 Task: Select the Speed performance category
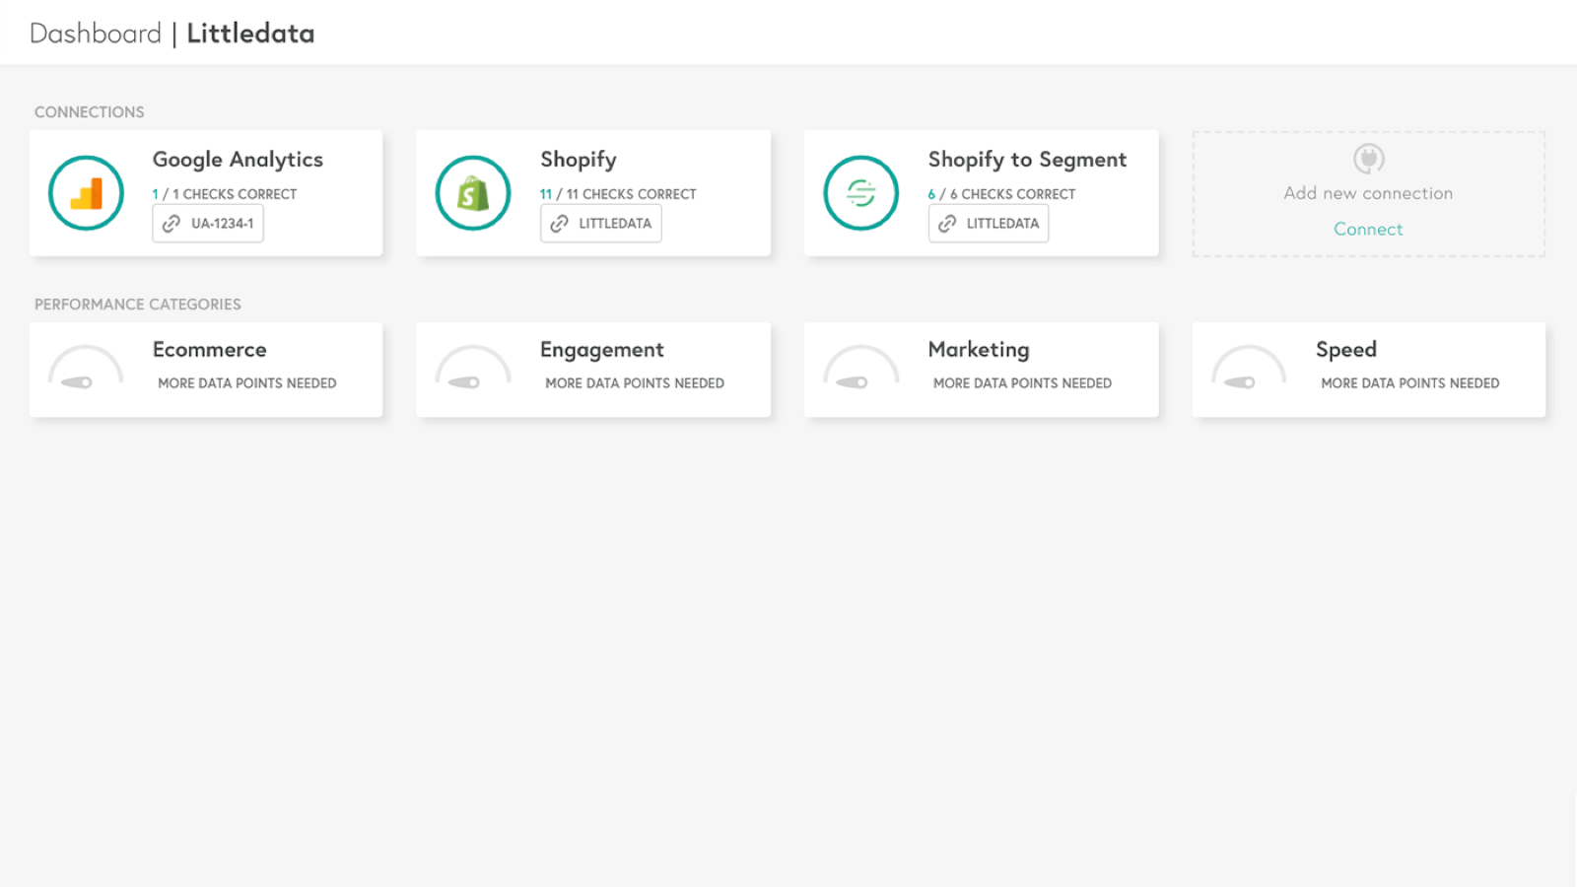click(x=1369, y=370)
